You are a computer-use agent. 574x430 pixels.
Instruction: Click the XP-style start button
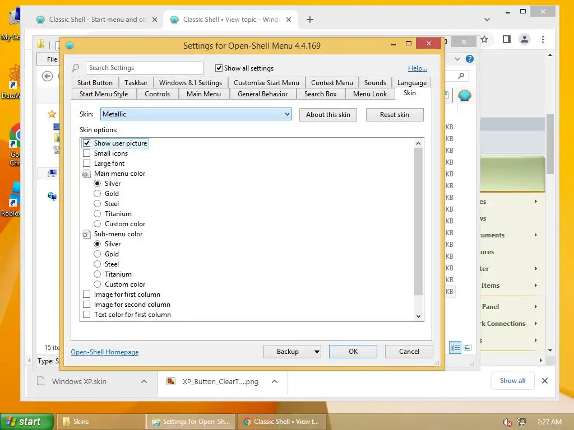[27, 422]
